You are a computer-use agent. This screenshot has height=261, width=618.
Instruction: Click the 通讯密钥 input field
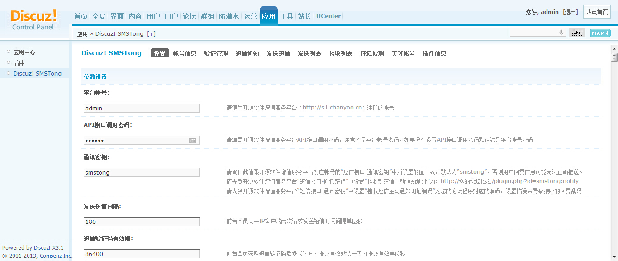coord(142,172)
